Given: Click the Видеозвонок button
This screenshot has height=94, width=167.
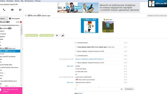Looking at the screenshot, I should [x=31, y=36].
